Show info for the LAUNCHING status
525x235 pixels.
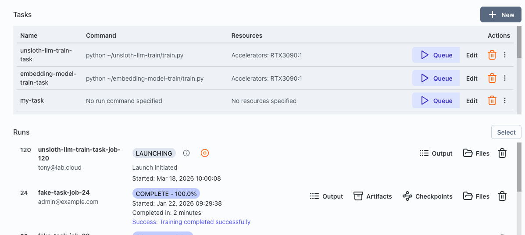click(x=186, y=153)
